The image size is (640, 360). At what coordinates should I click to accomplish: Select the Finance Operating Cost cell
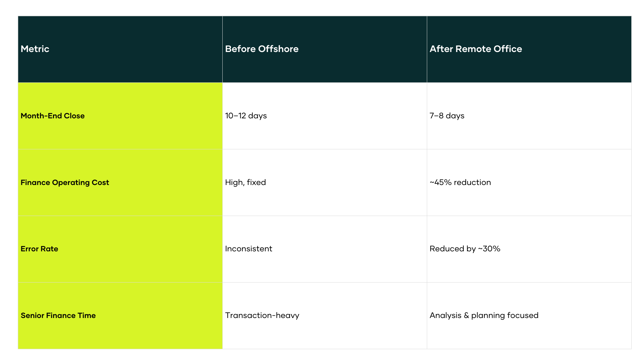coord(65,182)
